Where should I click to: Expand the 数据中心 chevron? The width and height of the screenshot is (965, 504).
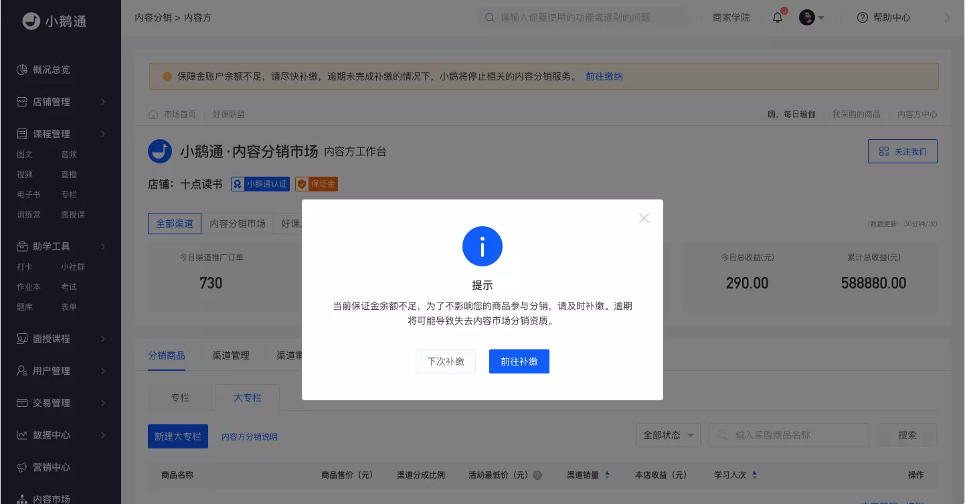(x=103, y=435)
